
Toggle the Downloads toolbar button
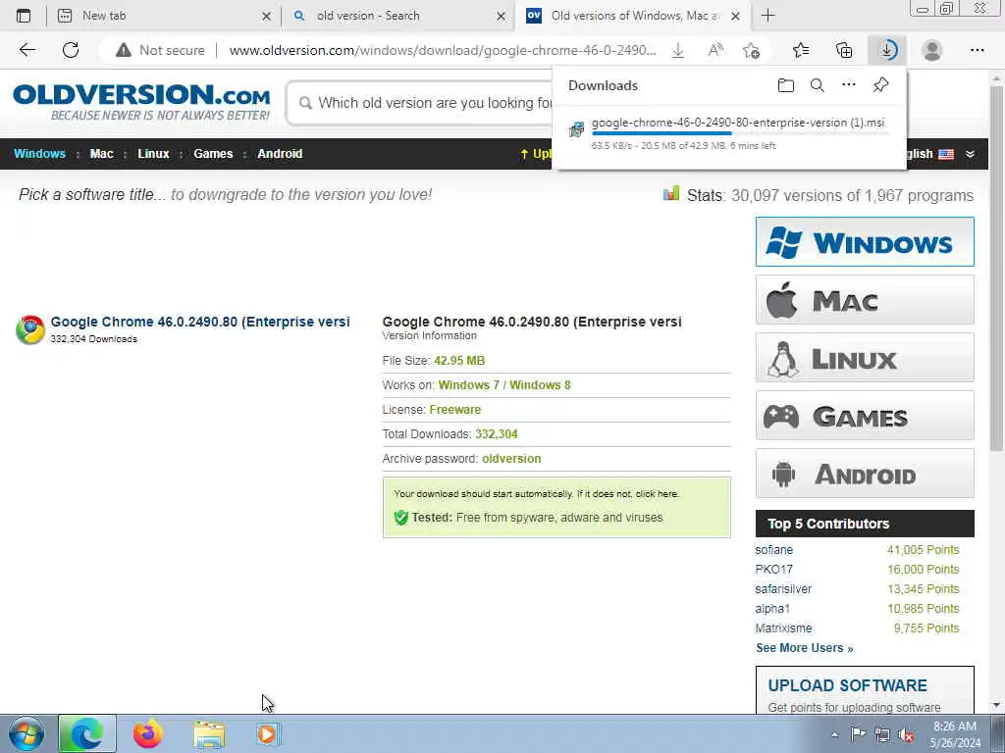click(x=887, y=50)
